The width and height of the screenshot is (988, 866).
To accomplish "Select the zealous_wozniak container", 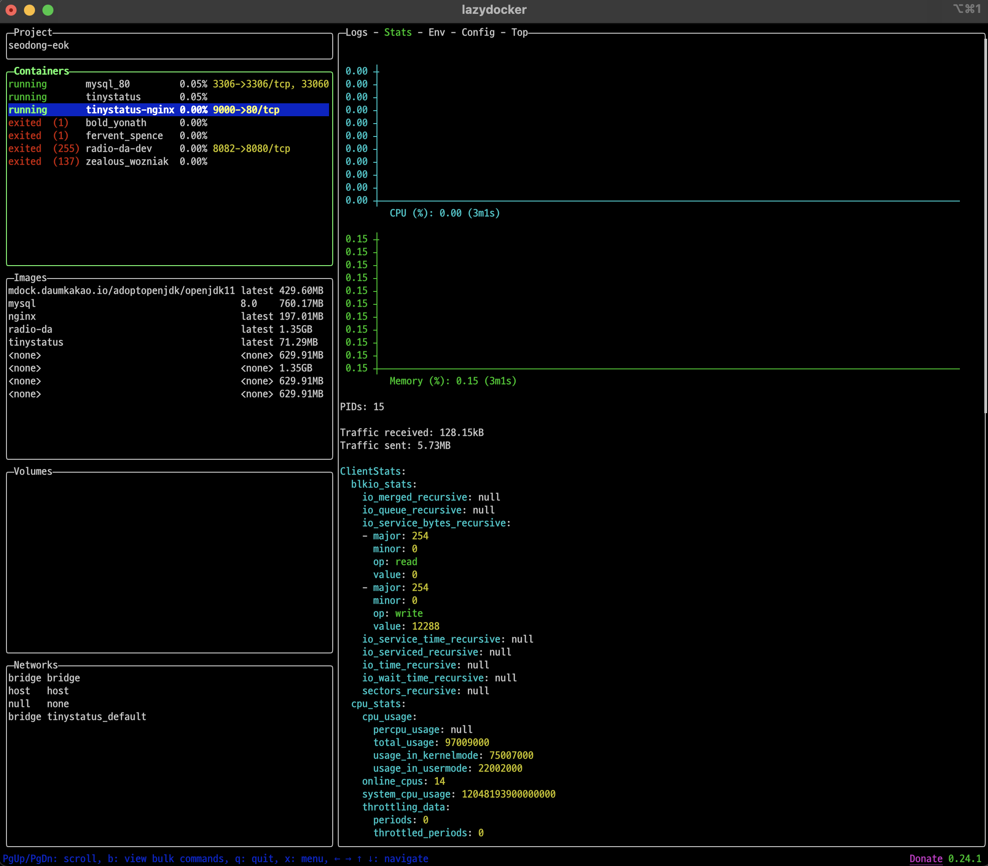I will pyautogui.click(x=127, y=162).
